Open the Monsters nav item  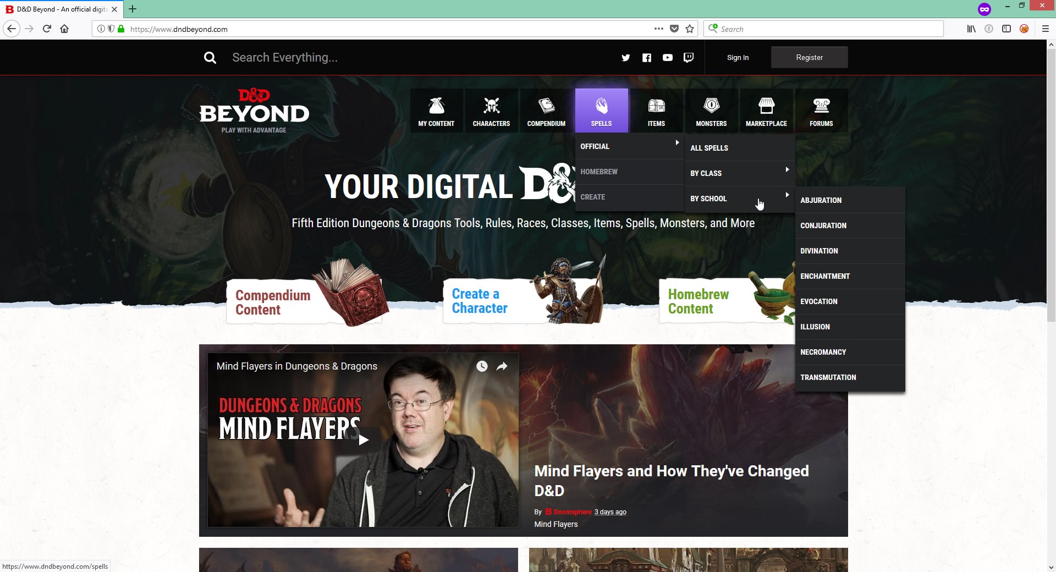point(711,111)
